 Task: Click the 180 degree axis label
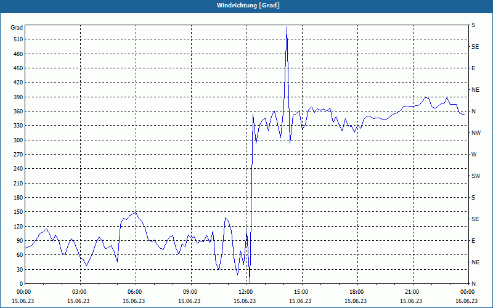(18, 198)
